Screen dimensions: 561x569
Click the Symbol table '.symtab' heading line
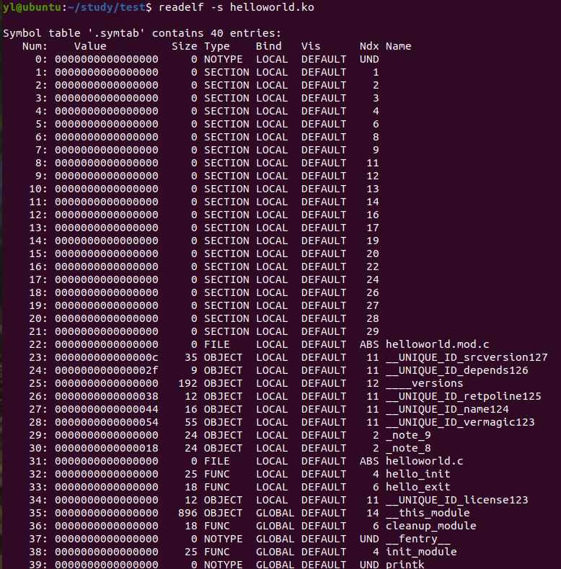tap(142, 33)
